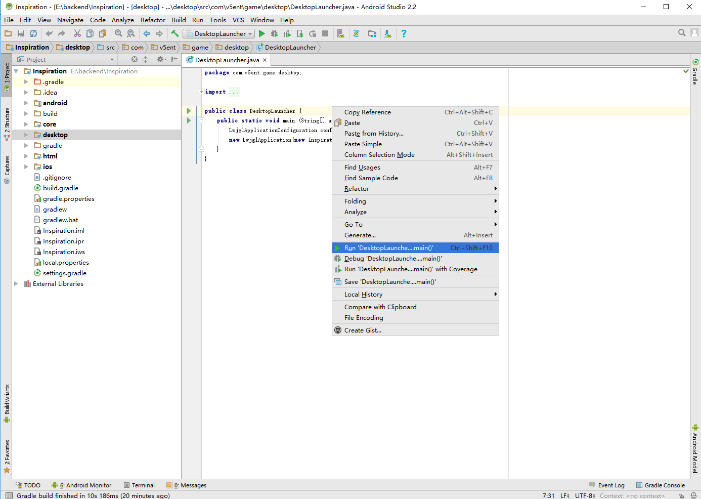The image size is (701, 499).
Task: Open the Refactor menu in menu bar
Action: click(x=153, y=20)
